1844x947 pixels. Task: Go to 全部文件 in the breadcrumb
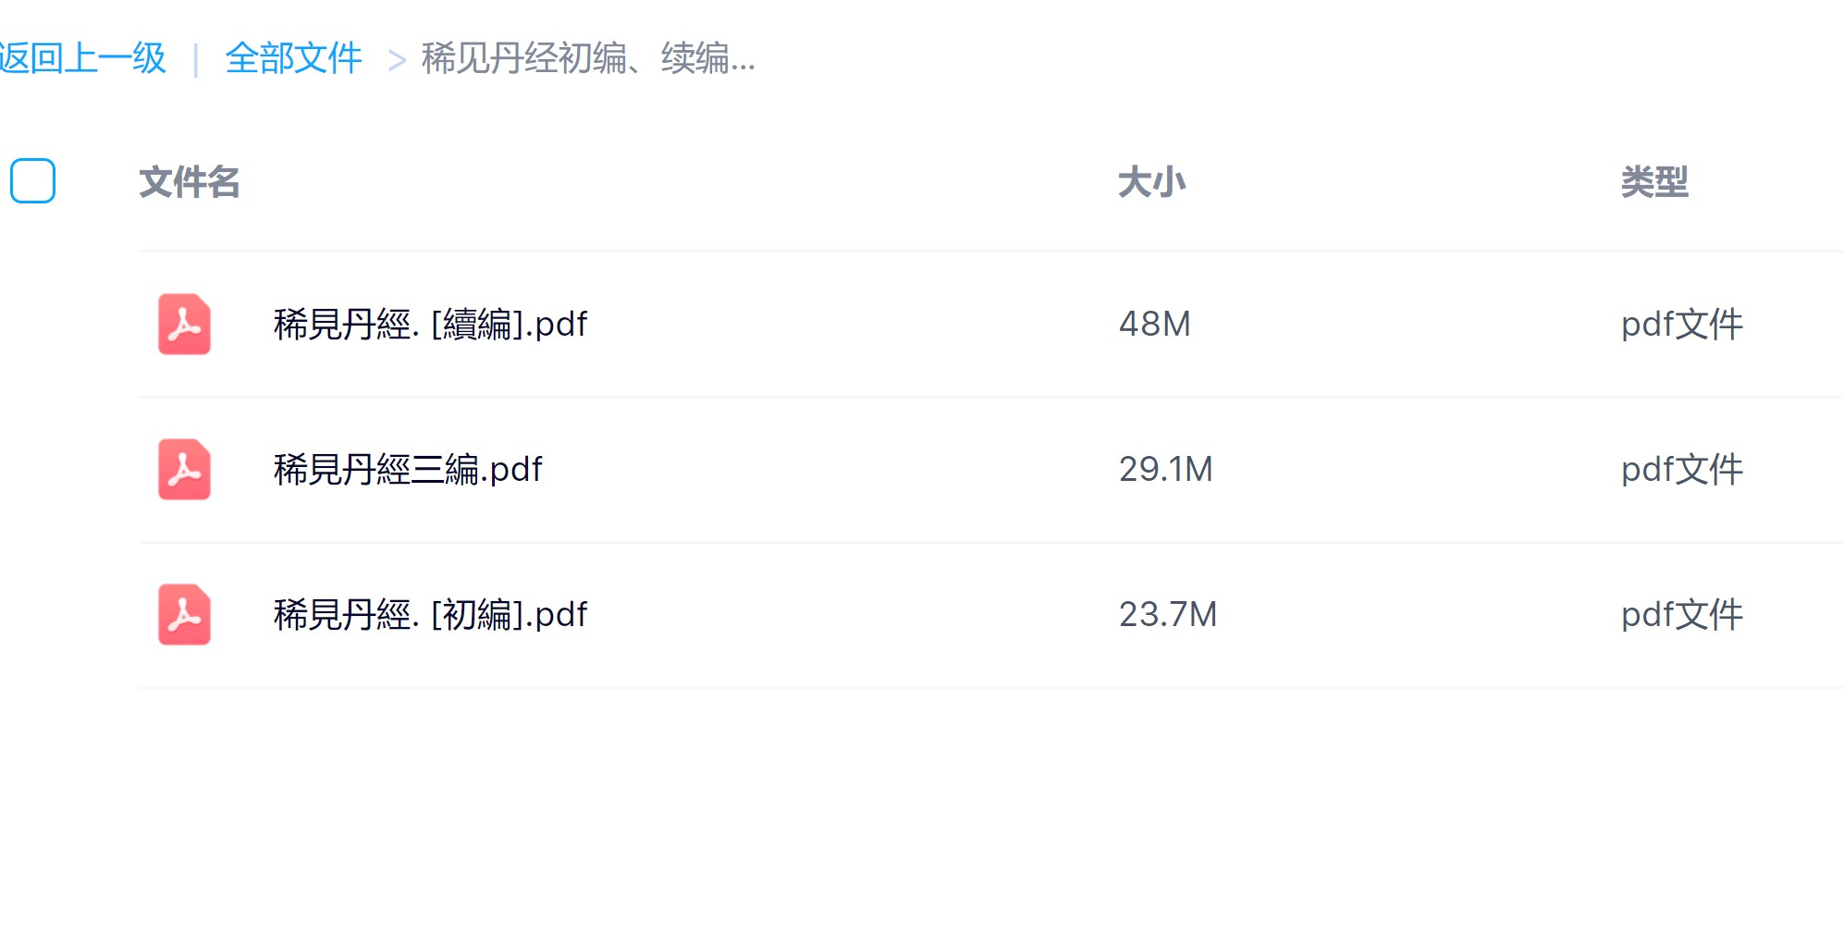click(293, 58)
